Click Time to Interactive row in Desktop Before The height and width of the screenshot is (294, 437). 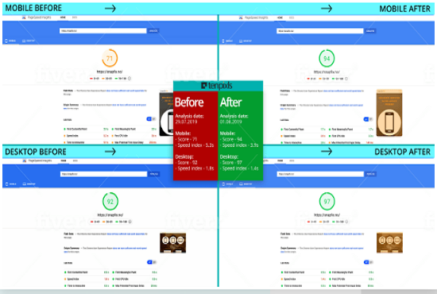point(87,285)
